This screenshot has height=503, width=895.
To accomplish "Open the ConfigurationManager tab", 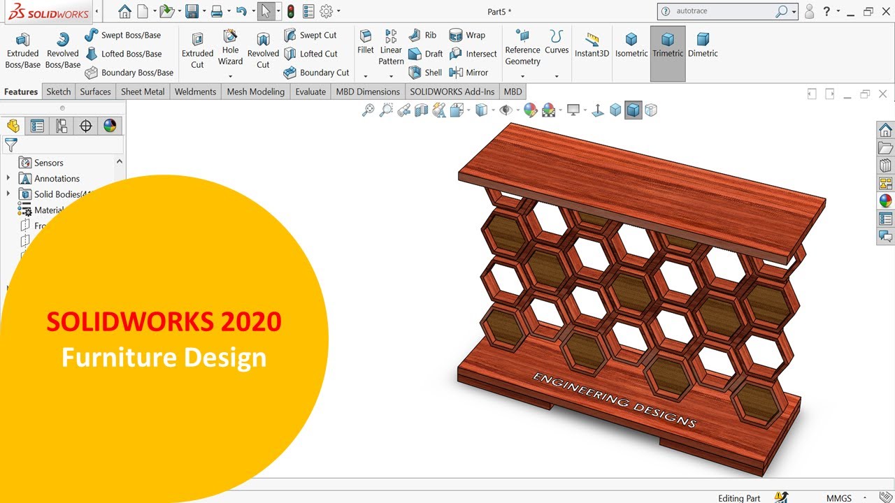I will point(62,126).
